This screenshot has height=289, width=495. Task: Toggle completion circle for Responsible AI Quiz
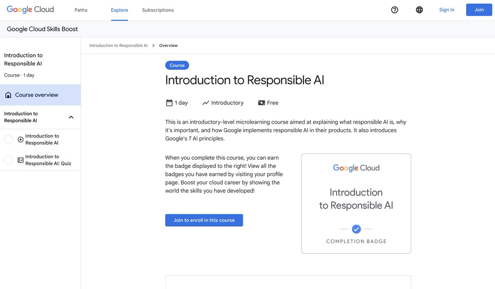coord(9,160)
